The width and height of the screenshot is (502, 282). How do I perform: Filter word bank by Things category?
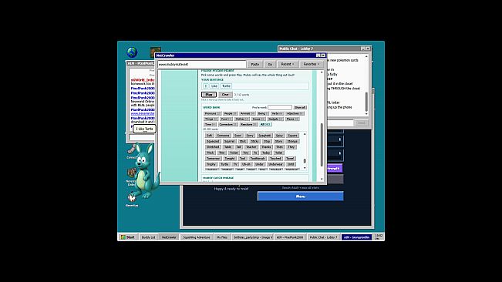click(211, 119)
